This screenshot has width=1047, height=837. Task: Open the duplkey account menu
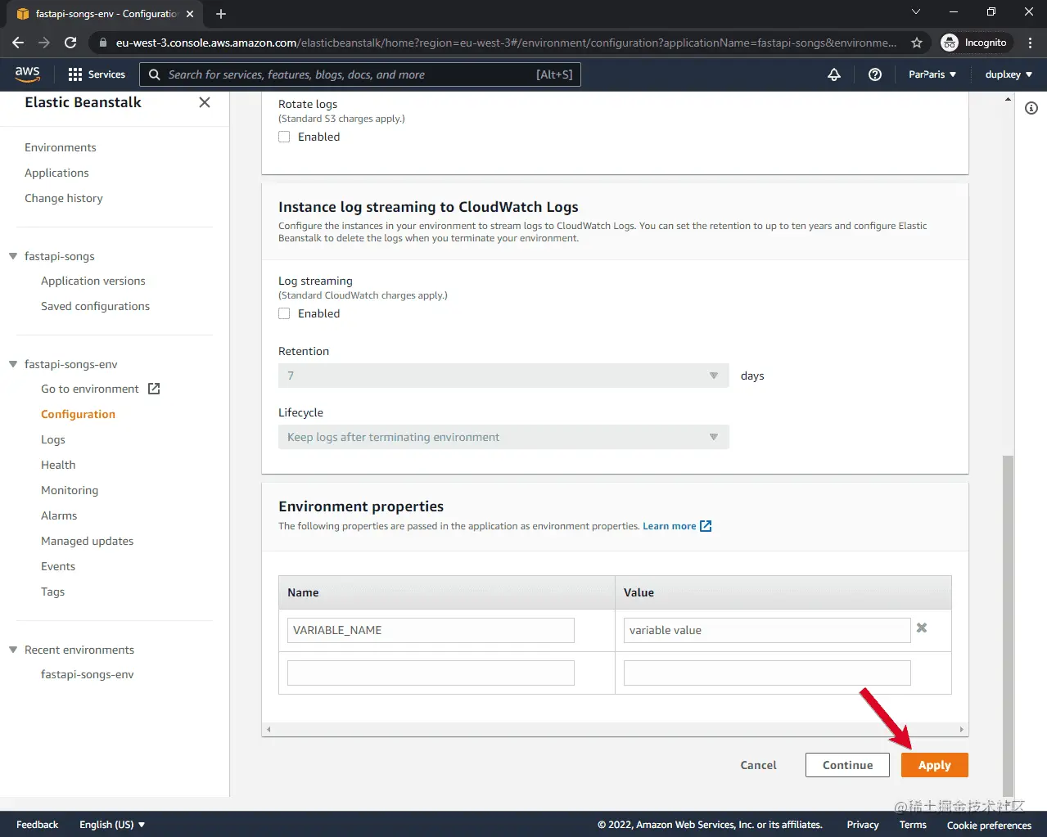[1008, 74]
